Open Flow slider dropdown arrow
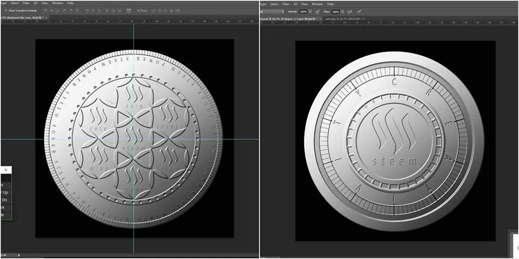The height and width of the screenshot is (259, 519). pos(342,11)
